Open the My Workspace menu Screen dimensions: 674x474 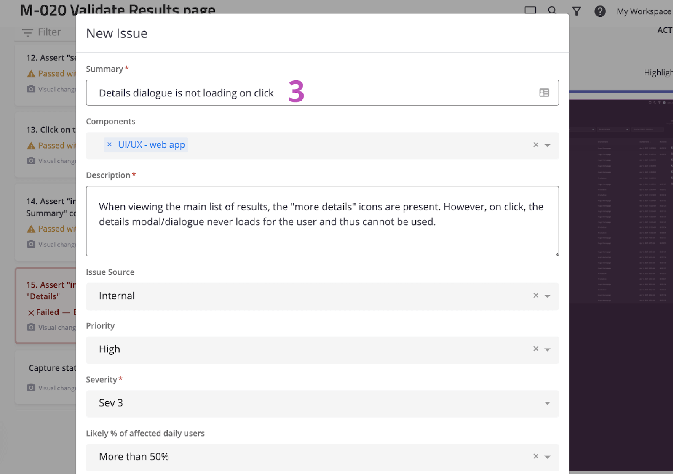point(643,12)
